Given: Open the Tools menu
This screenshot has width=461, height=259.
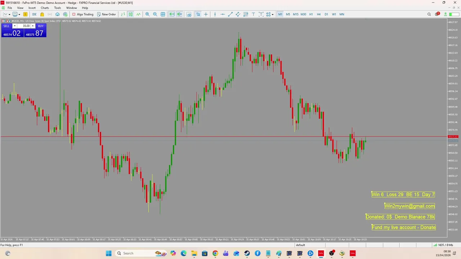Looking at the screenshot, I should [x=58, y=8].
